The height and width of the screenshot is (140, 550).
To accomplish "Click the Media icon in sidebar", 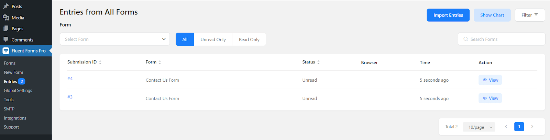I will pos(6,17).
